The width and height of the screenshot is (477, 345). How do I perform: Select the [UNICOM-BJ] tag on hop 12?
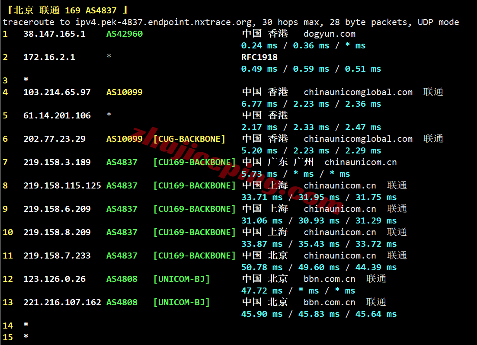pos(182,279)
